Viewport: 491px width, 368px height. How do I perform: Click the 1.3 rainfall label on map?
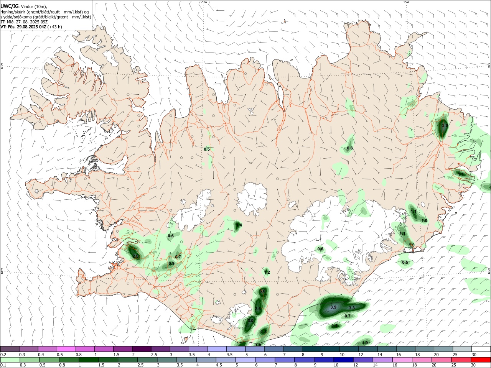pyautogui.click(x=264, y=332)
